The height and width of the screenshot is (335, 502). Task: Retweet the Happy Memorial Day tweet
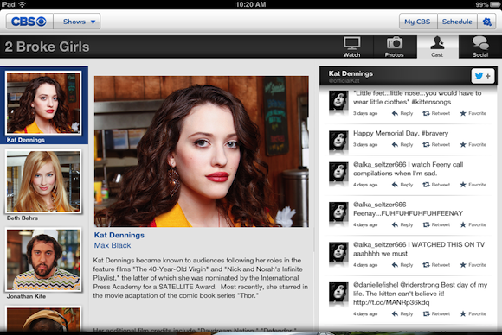[x=436, y=145]
